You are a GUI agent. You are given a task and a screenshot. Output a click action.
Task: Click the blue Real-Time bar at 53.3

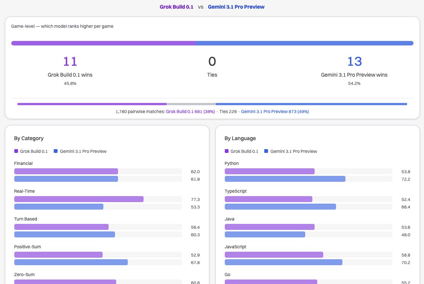pos(59,207)
